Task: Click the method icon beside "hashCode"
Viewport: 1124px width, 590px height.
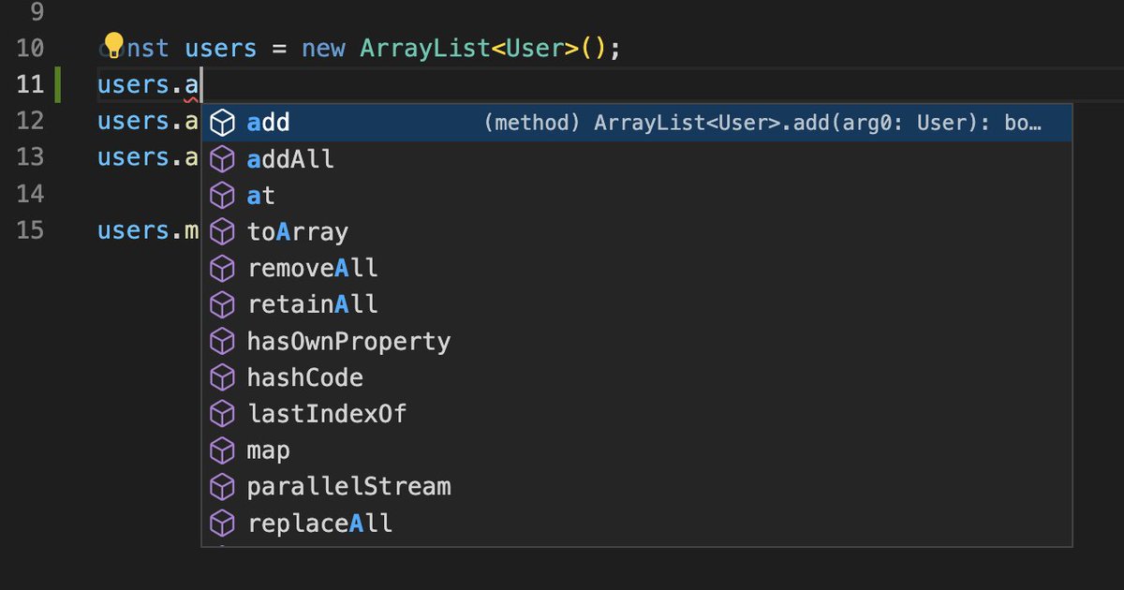Action: pyautogui.click(x=222, y=377)
